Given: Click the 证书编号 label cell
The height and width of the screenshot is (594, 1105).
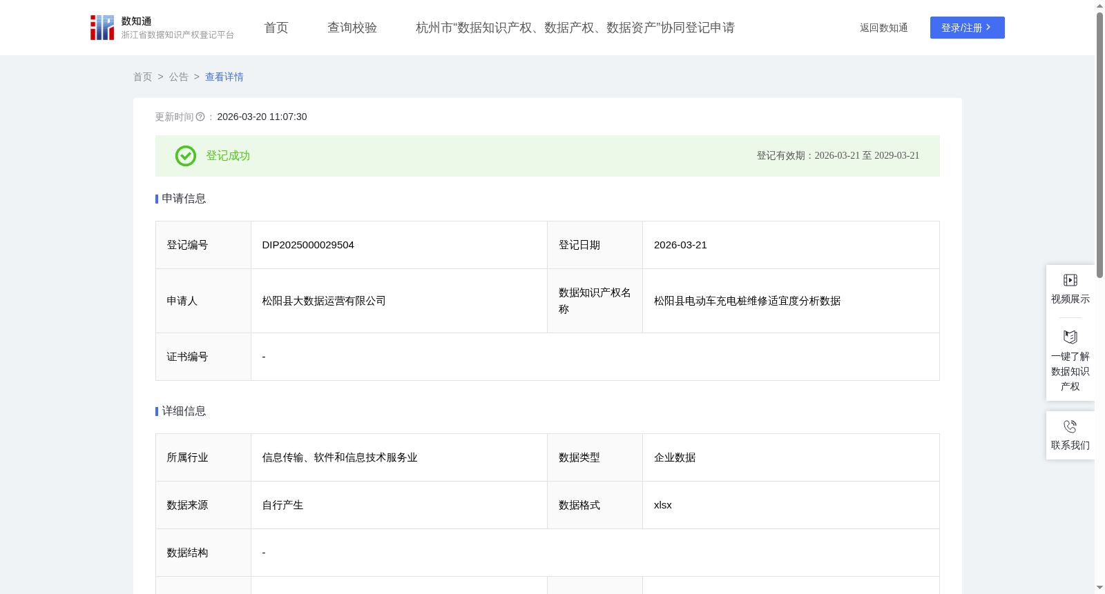Looking at the screenshot, I should (x=203, y=357).
